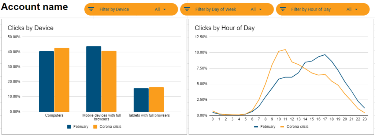Screen dimensions: 375x135
Task: Select the February legend swatch in Clicks by Device
Action: 69,127
